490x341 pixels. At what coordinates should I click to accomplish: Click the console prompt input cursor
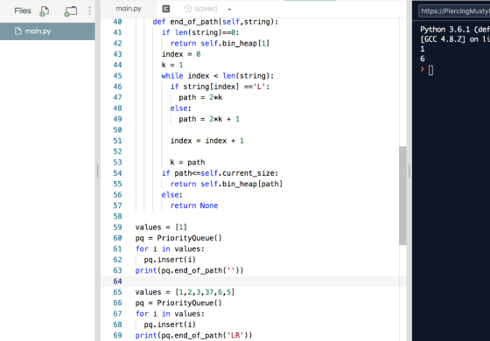coord(430,70)
